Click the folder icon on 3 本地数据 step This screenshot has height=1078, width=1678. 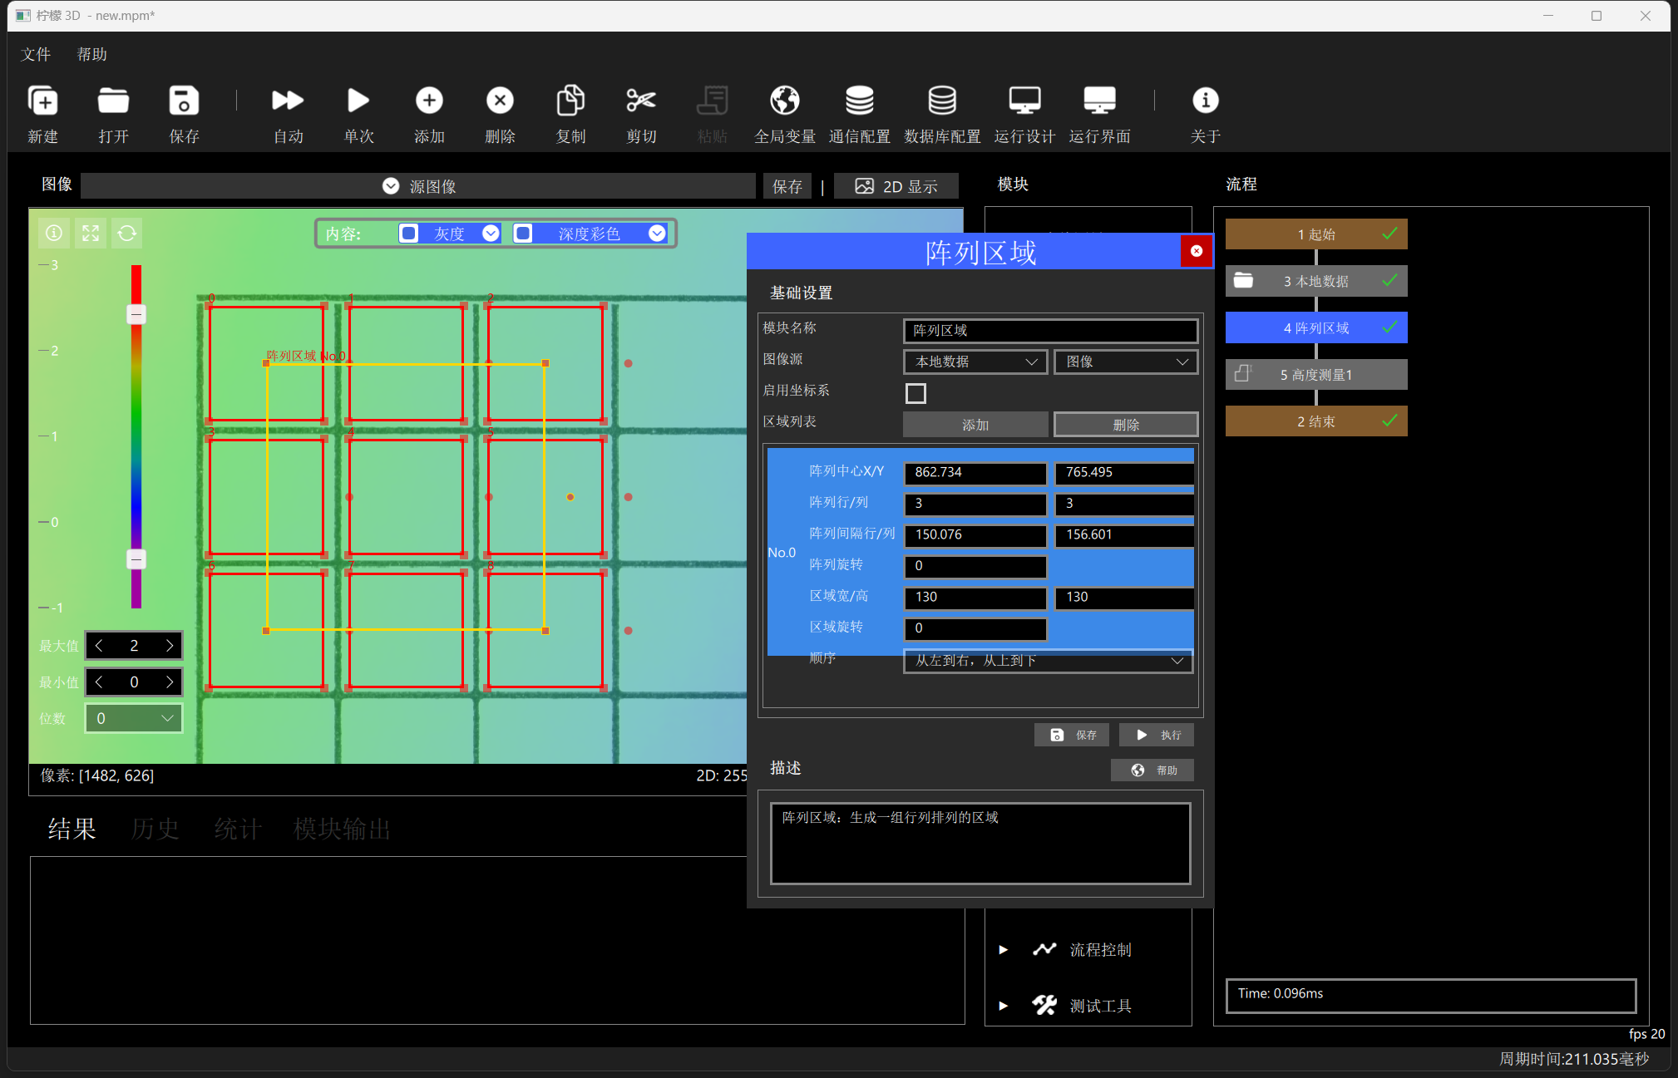(1243, 280)
